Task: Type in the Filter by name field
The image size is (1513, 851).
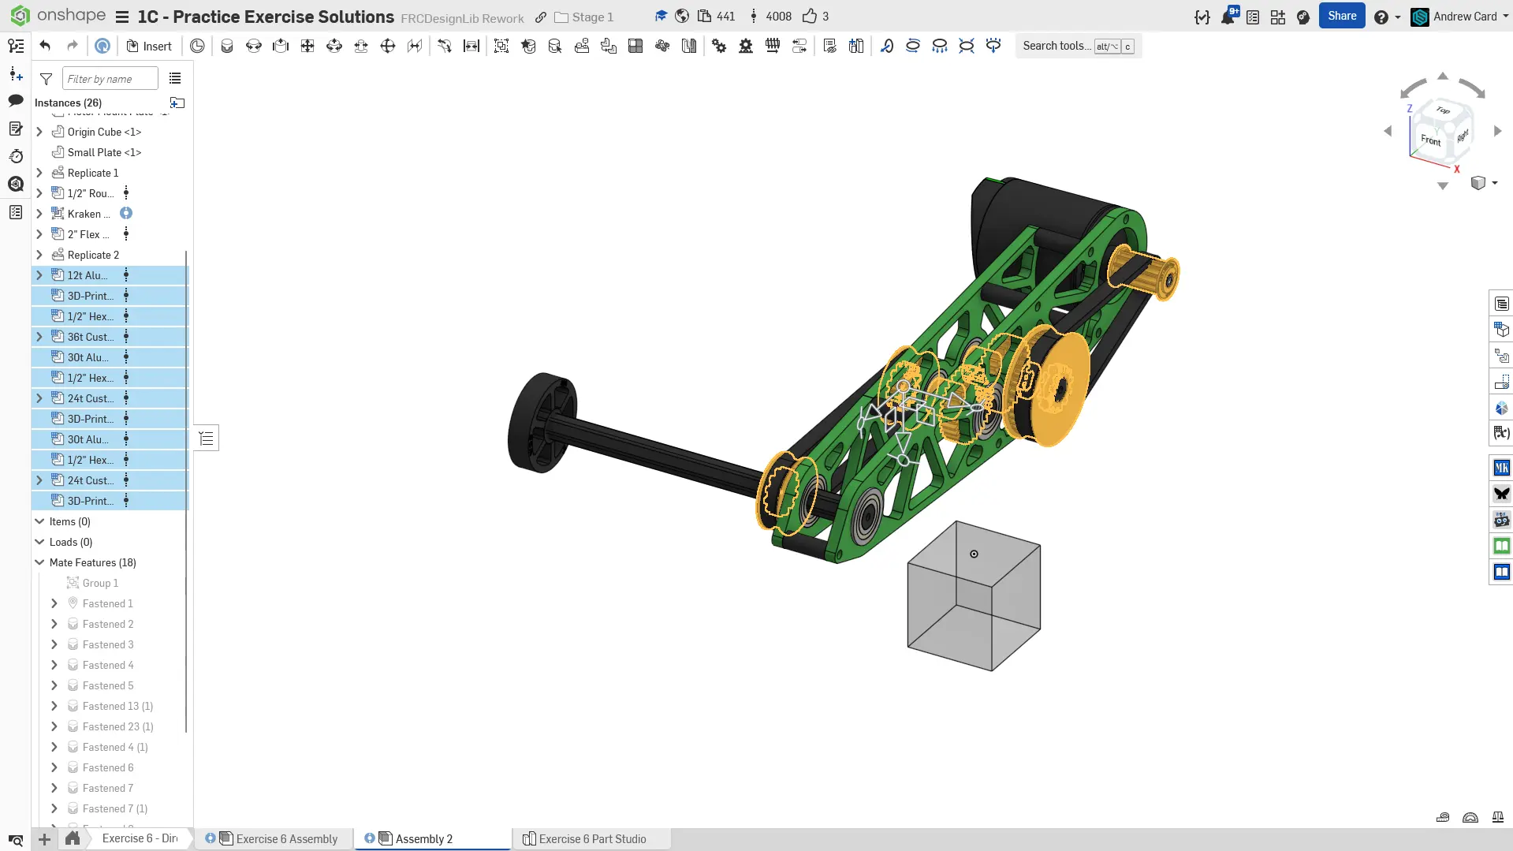Action: 110,79
